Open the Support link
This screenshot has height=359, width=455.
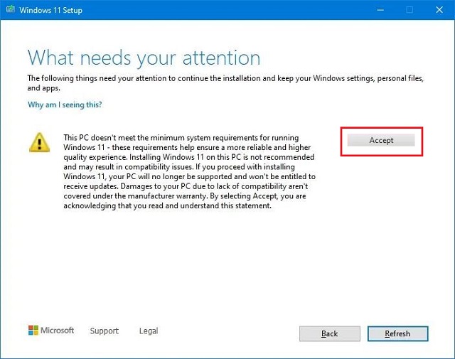[x=105, y=331]
